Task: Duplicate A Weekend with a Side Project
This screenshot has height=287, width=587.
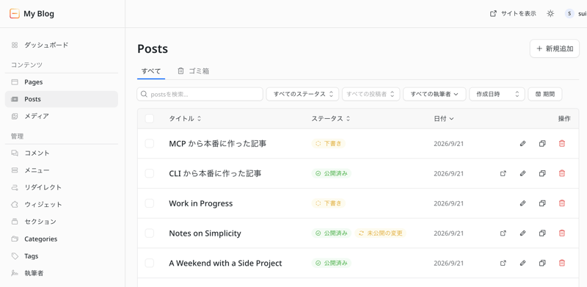Action: coord(542,263)
